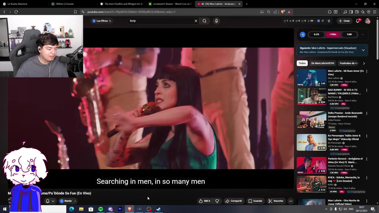
Task: Show next filter chips with arrow
Action: (x=364, y=63)
